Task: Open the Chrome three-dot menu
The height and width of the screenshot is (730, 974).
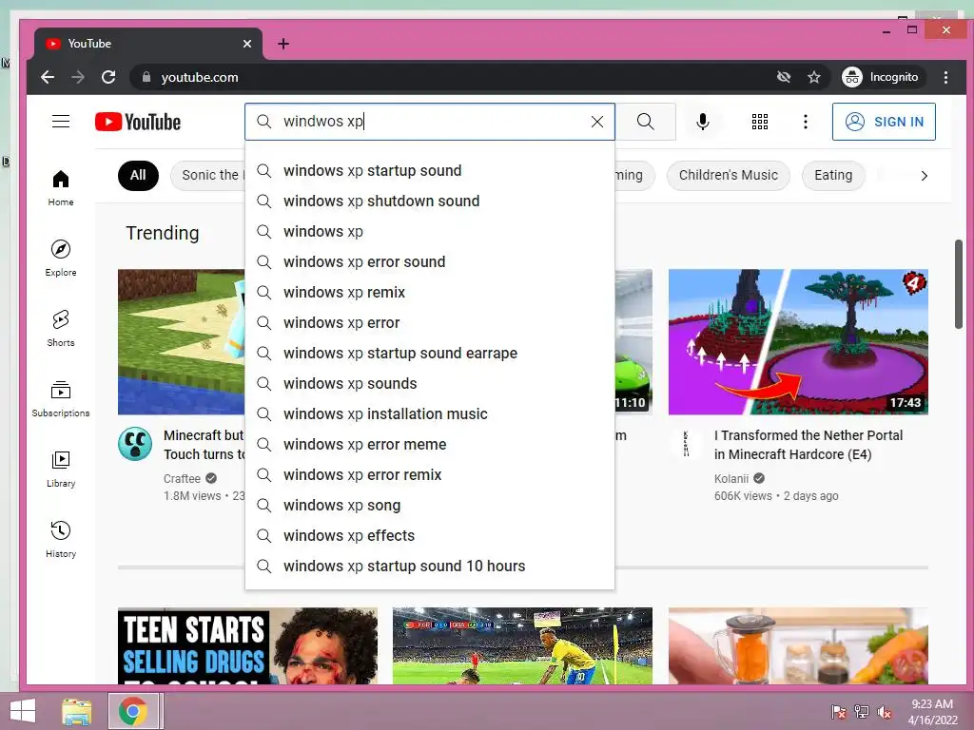Action: [x=945, y=77]
